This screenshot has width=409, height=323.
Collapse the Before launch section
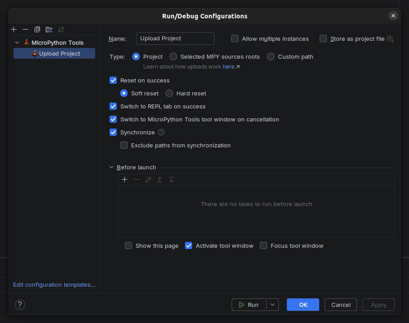click(112, 168)
